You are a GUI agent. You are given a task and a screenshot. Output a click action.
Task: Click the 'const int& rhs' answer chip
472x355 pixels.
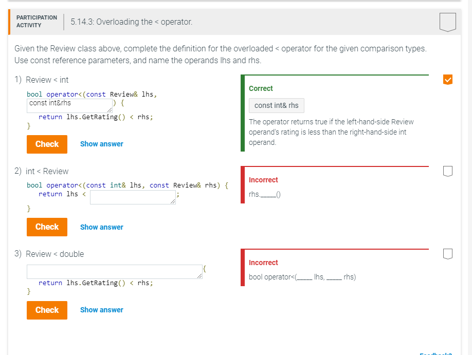[276, 105]
